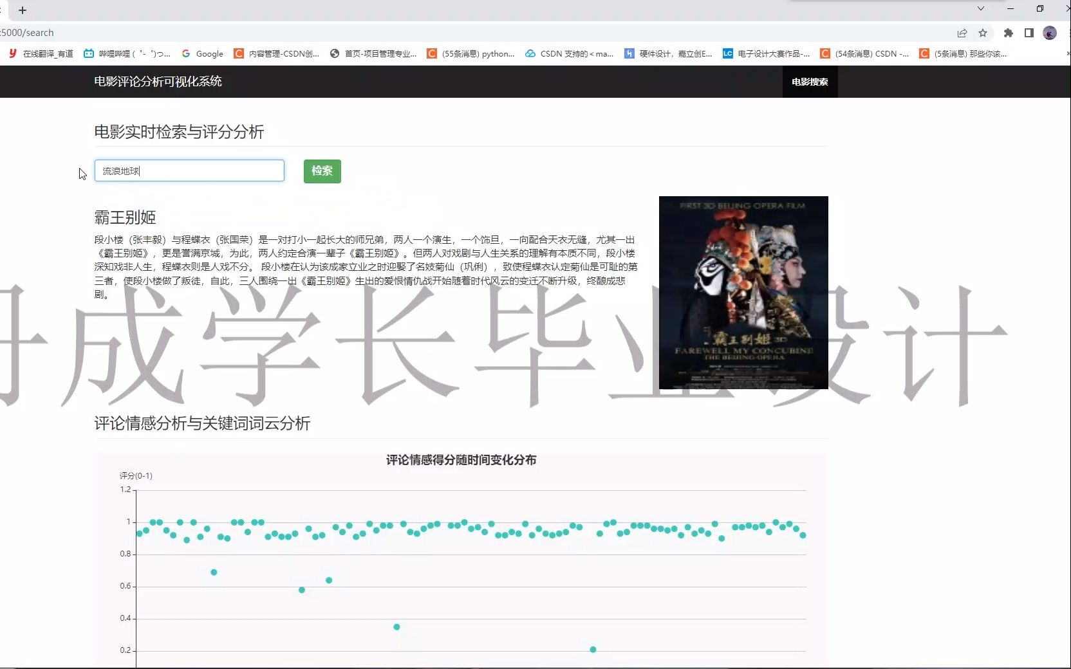Open the Google bookmark

click(x=203, y=53)
